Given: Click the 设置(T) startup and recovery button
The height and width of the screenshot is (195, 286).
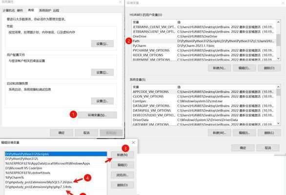Looking at the screenshot, I should click(102, 101).
